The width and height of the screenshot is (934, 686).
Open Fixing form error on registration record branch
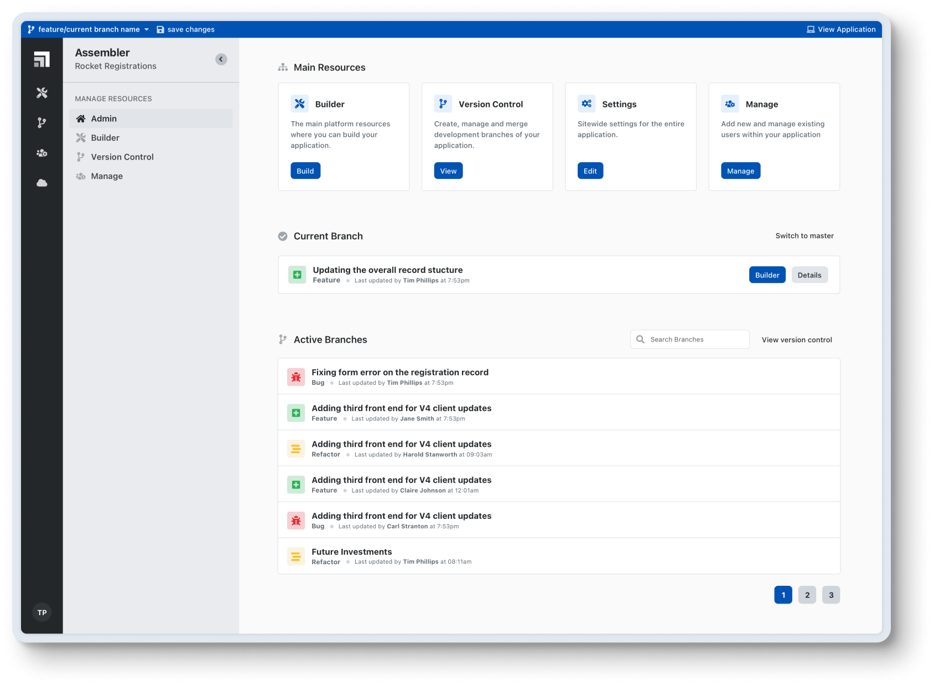(x=559, y=376)
